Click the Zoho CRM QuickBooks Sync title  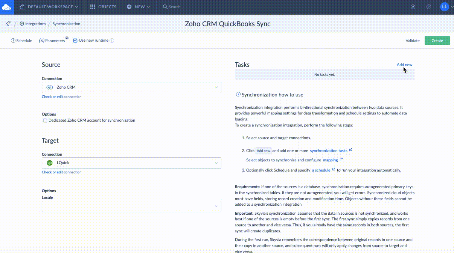(228, 24)
